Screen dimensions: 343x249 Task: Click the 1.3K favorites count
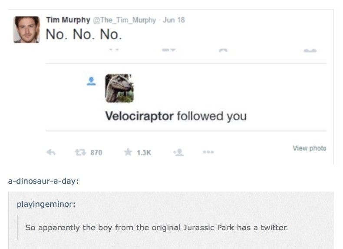coord(144,153)
